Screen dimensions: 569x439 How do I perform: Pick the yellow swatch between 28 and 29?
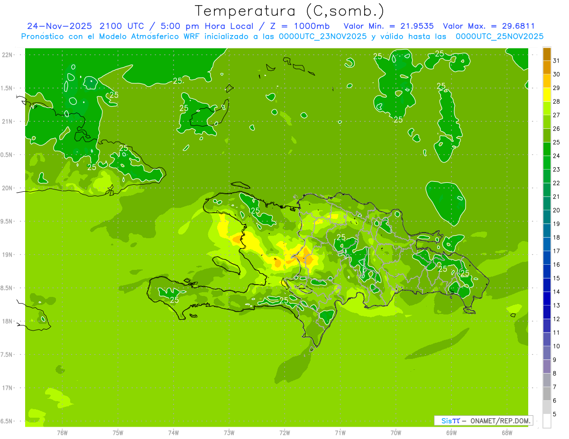[547, 95]
